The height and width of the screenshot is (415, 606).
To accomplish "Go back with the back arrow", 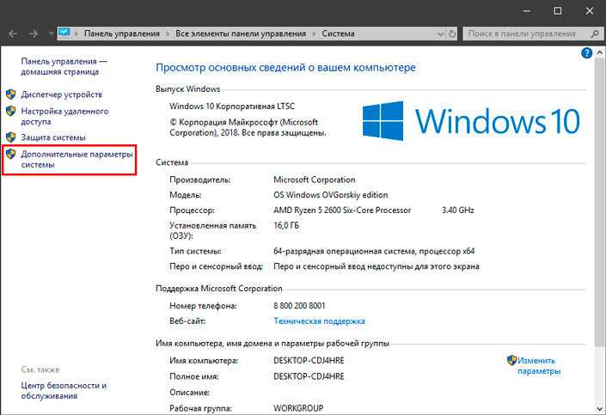I will tap(13, 34).
